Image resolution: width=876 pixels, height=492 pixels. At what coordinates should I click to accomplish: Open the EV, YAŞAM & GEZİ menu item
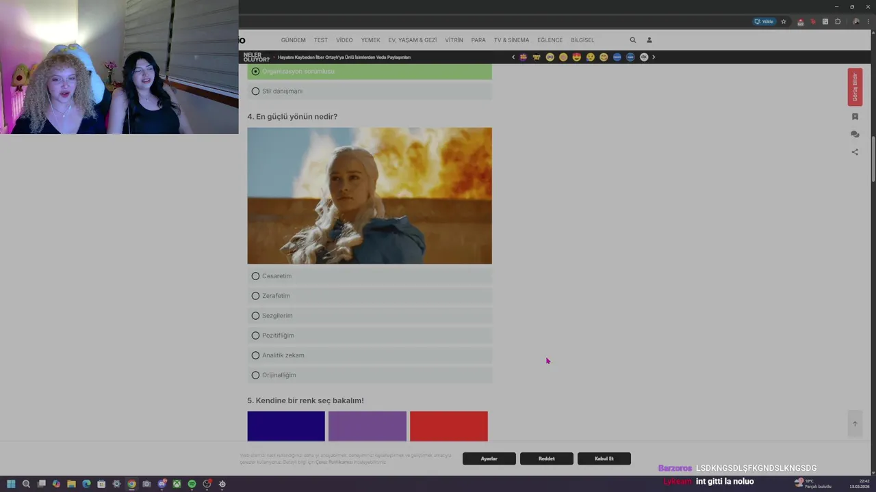click(x=413, y=40)
